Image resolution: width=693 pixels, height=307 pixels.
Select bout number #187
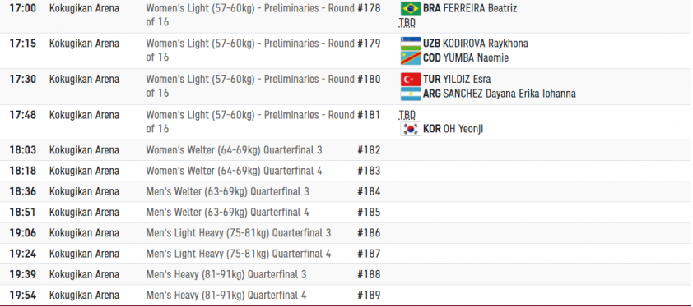pyautogui.click(x=369, y=254)
